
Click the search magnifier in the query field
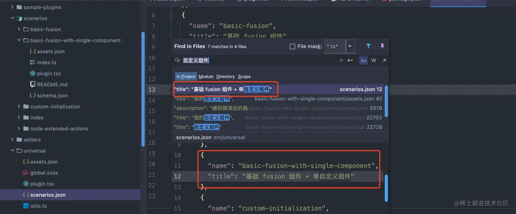coord(177,60)
